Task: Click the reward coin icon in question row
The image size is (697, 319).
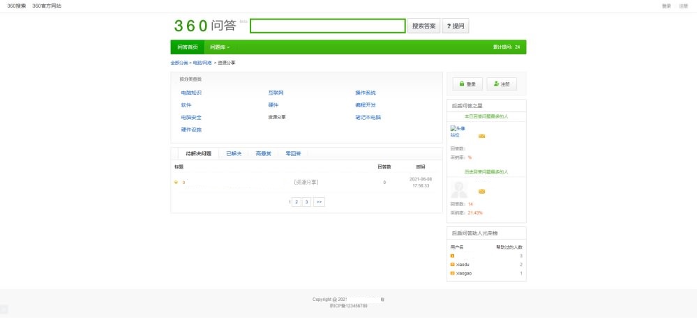Action: click(176, 182)
